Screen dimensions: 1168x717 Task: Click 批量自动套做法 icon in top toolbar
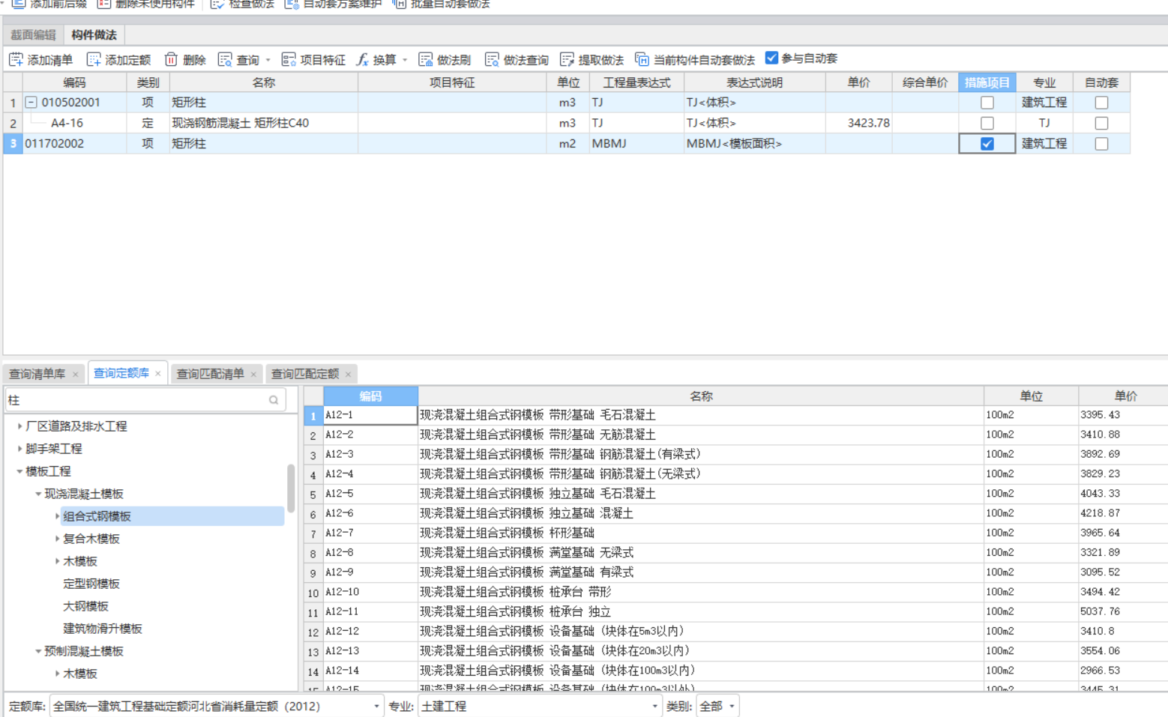pos(400,4)
